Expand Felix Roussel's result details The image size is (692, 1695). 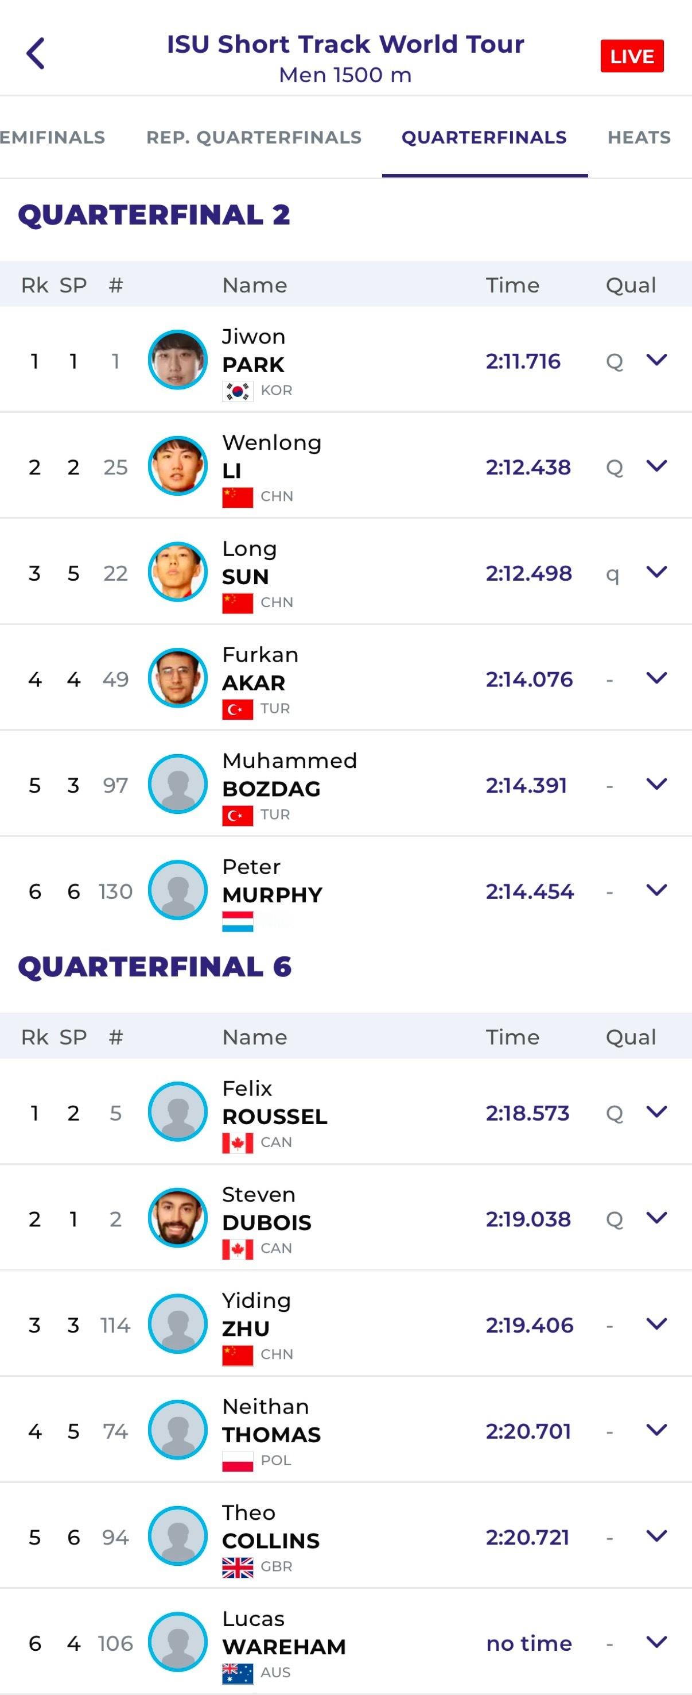click(x=656, y=1112)
